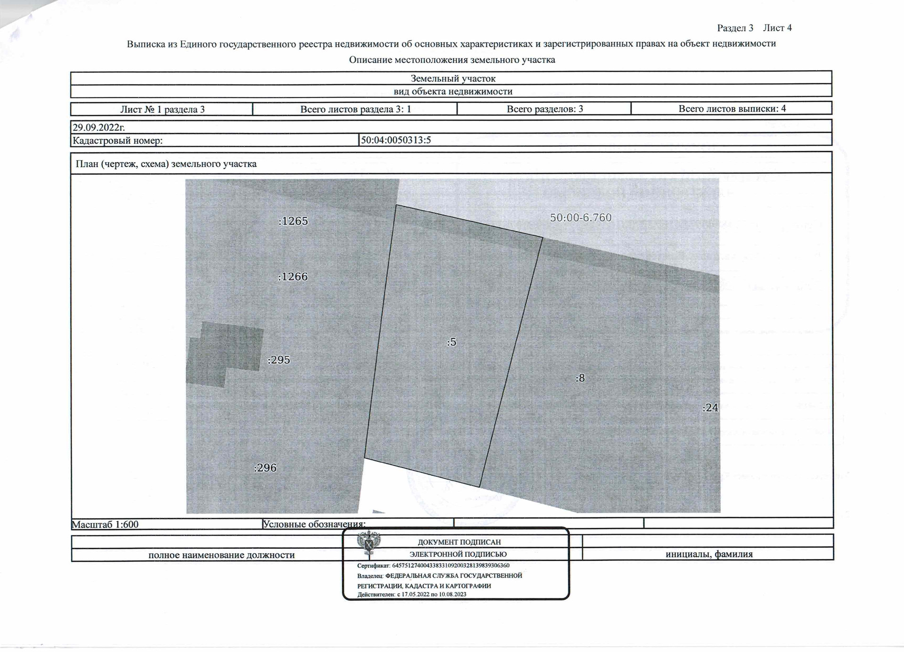The image size is (904, 652).
Task: Click the certificate number in signature stamp
Action: point(450,565)
